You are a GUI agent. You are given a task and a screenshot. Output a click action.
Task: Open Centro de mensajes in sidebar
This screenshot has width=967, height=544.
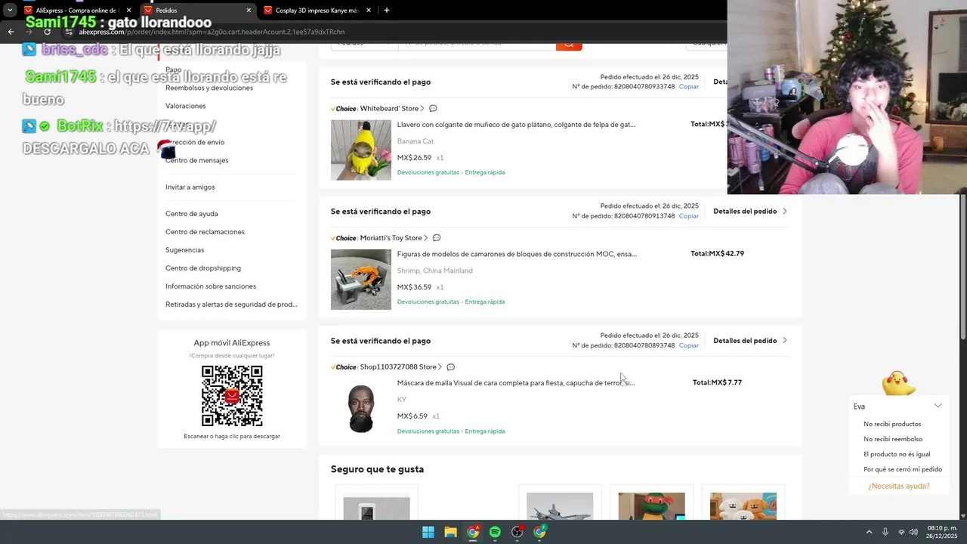tap(196, 160)
